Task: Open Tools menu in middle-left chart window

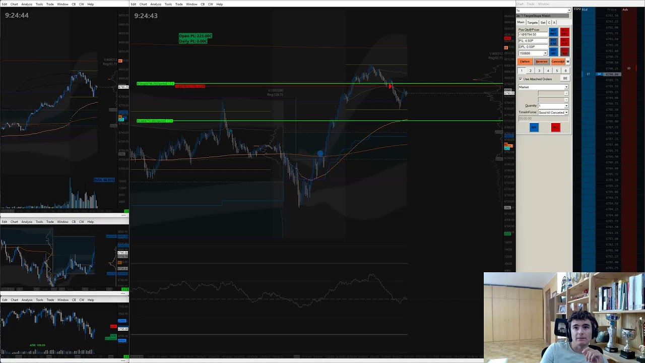Action: (x=39, y=222)
